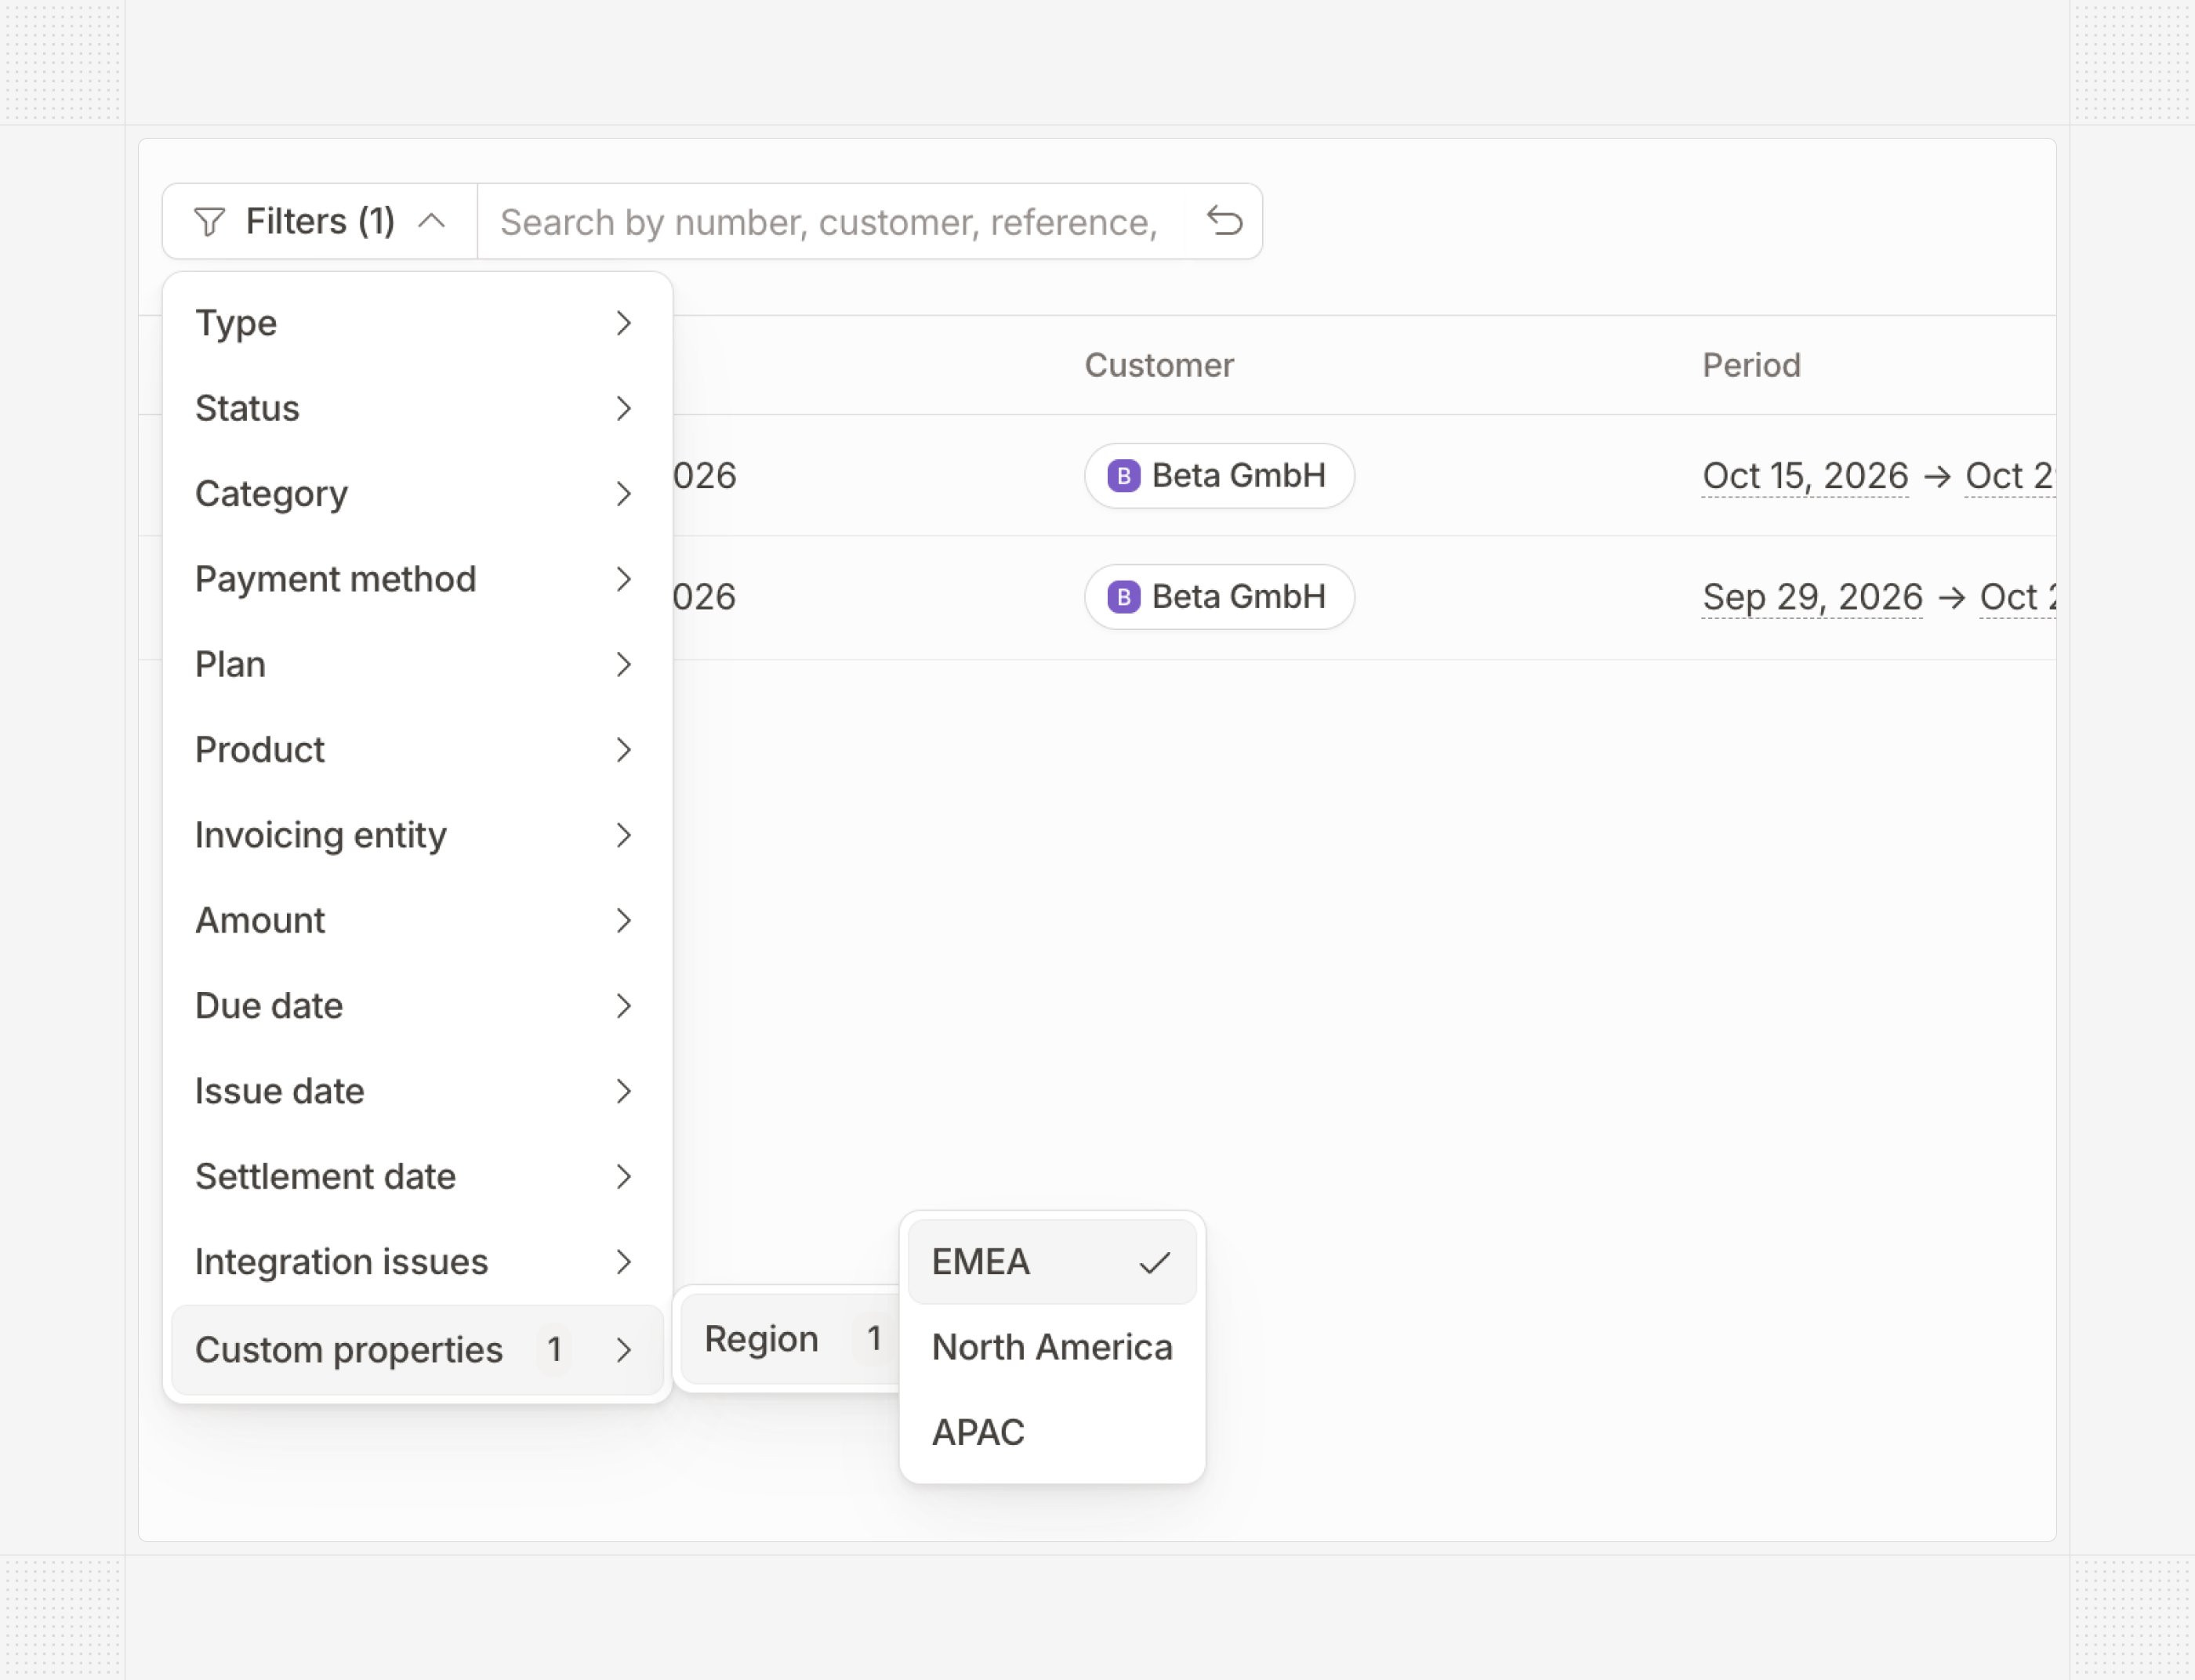Click the purple B avatar in first row

click(1123, 476)
